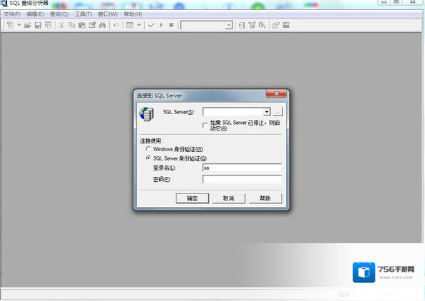Image resolution: width=425 pixels, height=301 pixels.
Task: Enable the auto-start SQL Server checkbox
Action: [x=205, y=125]
